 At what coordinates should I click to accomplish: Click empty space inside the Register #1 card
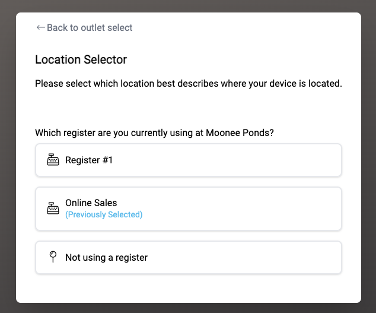pyautogui.click(x=228, y=160)
